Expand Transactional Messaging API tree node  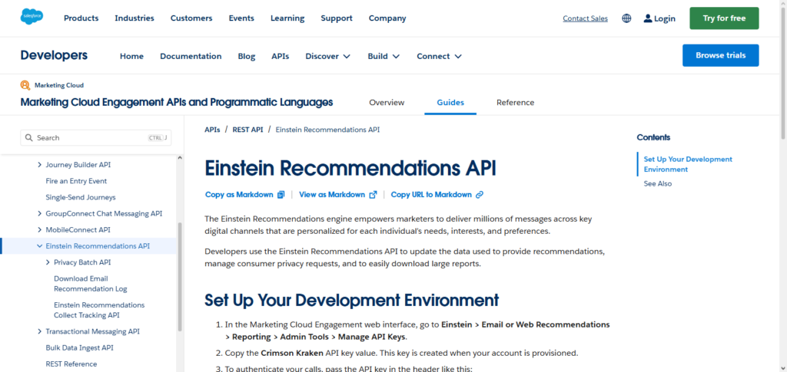(40, 331)
